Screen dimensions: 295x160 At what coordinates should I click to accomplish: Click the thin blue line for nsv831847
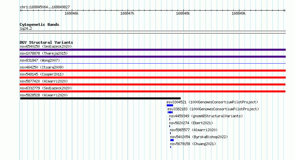152,64
